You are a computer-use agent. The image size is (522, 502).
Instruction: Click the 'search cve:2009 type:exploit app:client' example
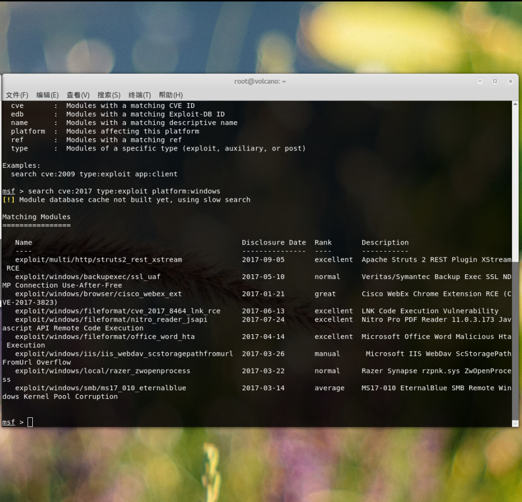point(94,174)
